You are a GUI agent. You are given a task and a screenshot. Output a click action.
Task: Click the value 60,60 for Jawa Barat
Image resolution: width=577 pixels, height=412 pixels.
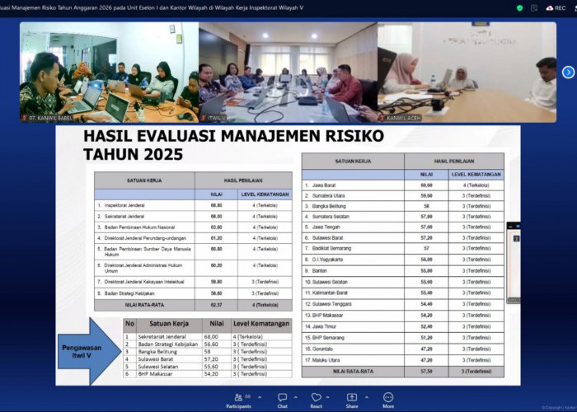pos(426,185)
